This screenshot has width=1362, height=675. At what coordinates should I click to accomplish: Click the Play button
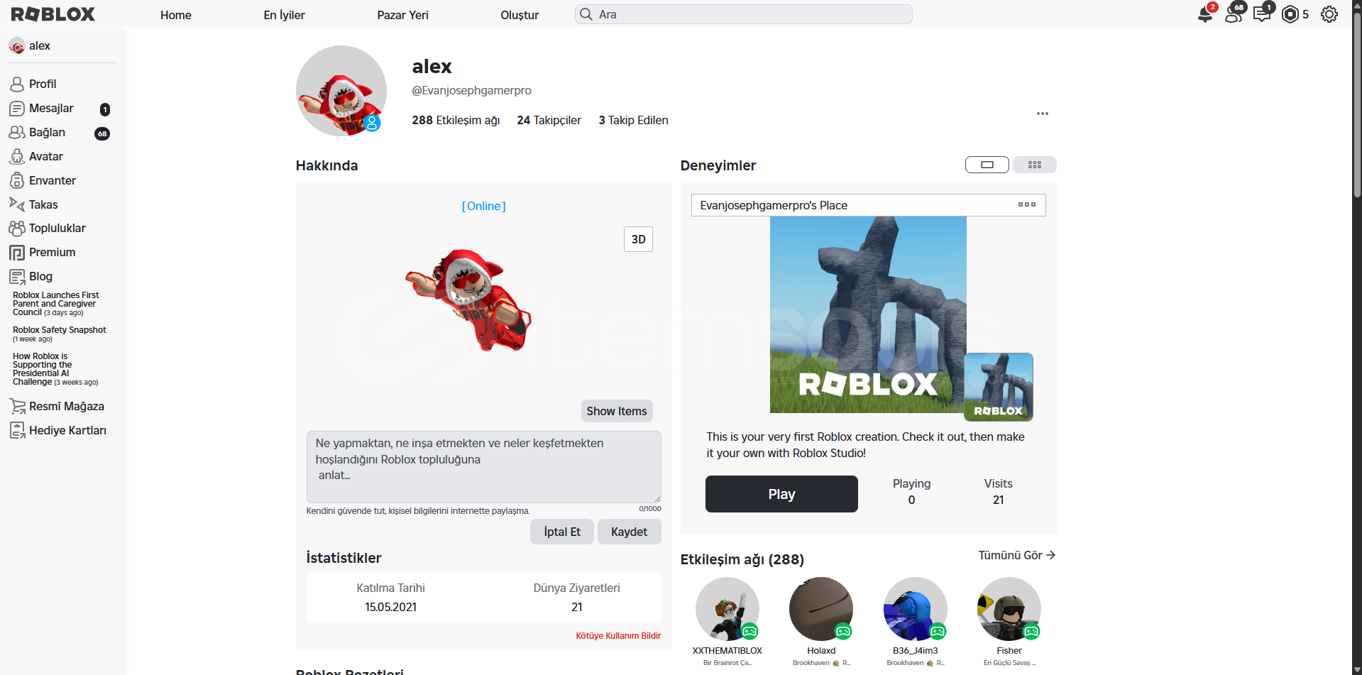(x=781, y=494)
